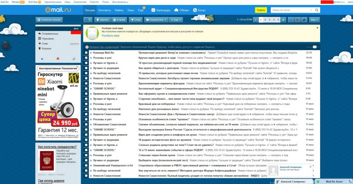
Task: Check 'Лучшее от редакции' 17:06 message
Action: pyautogui.click(x=86, y=68)
